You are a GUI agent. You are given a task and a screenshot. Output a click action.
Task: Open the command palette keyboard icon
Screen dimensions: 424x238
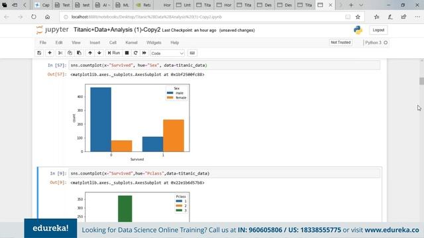pos(192,53)
